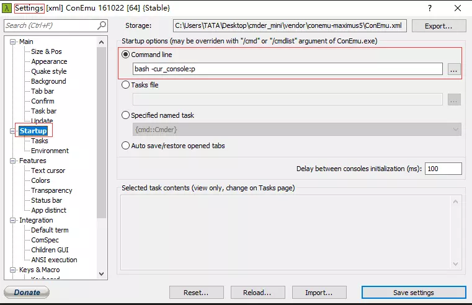Open the Environment settings page
This screenshot has width=472, height=305.
pos(50,151)
